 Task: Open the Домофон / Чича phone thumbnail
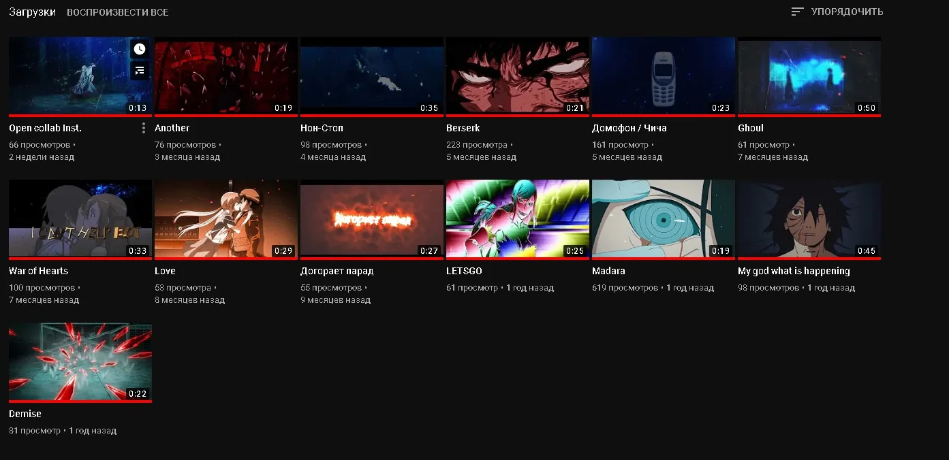(x=664, y=76)
